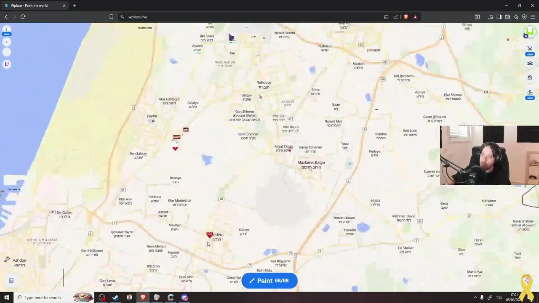
Task: Open Discord from the taskbar
Action: click(x=184, y=298)
